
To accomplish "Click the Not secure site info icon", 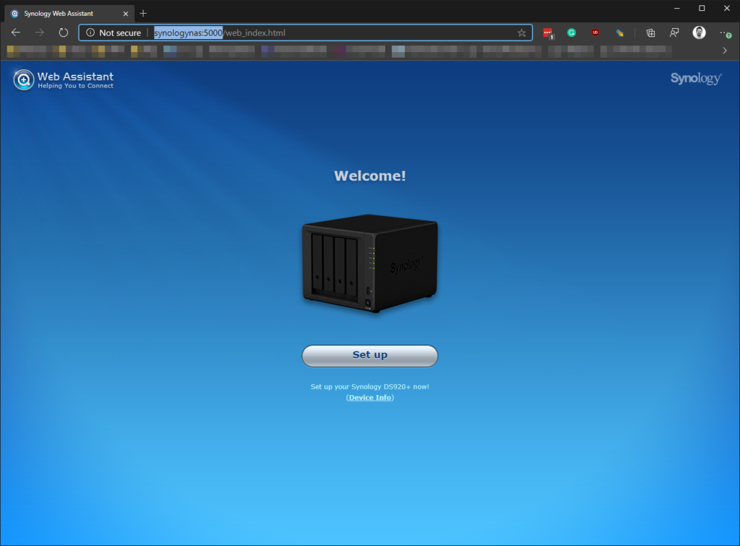I will point(90,32).
